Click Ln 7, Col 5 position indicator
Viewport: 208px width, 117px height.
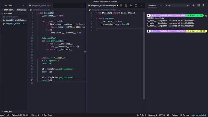click(141, 115)
